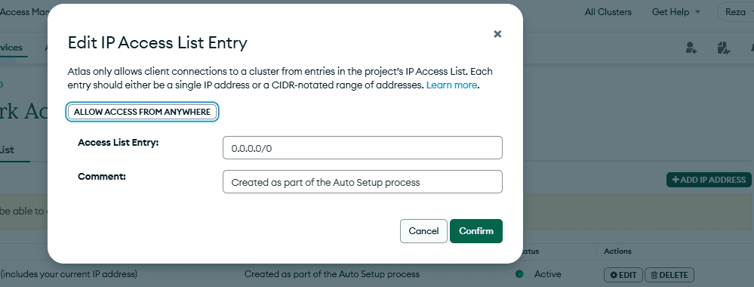This screenshot has height=287, width=754.
Task: Click the Allow Access From Anywhere button
Action: [142, 112]
